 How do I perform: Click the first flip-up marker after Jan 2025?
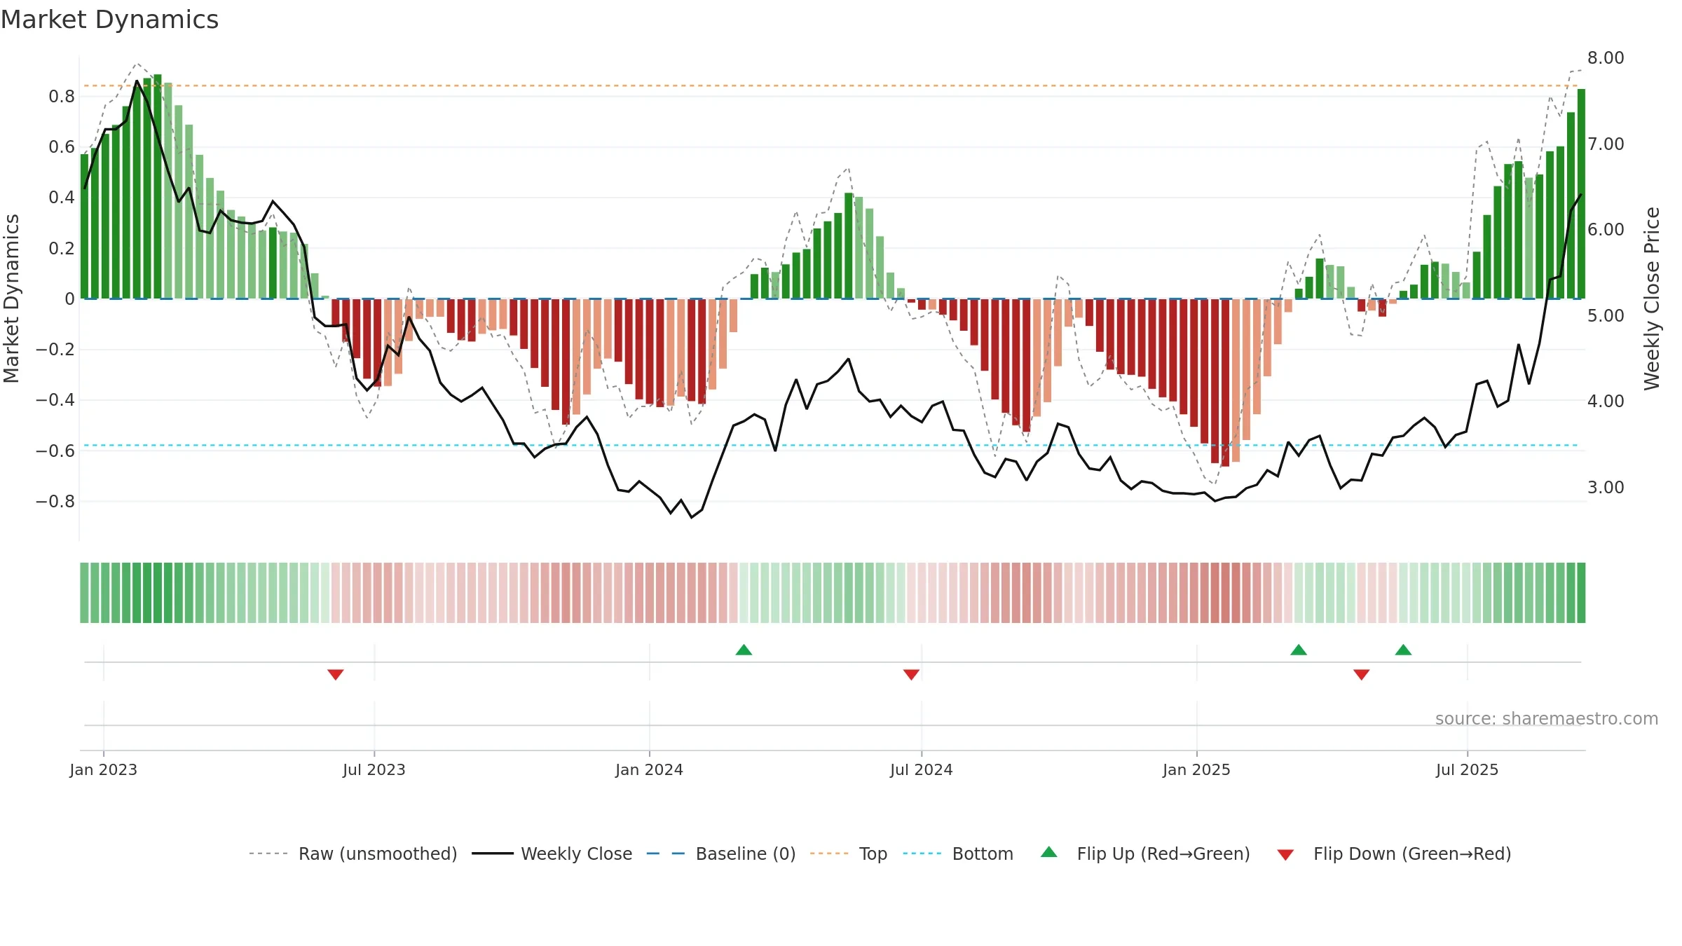(1299, 650)
